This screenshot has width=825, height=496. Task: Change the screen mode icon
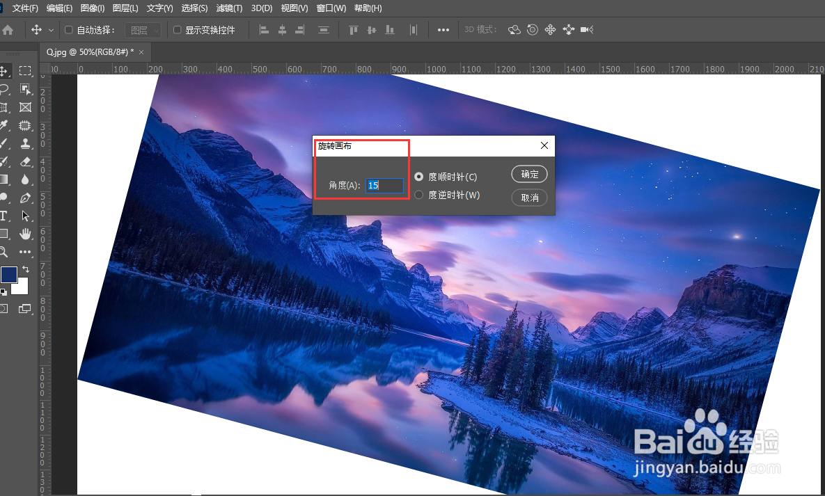[25, 309]
